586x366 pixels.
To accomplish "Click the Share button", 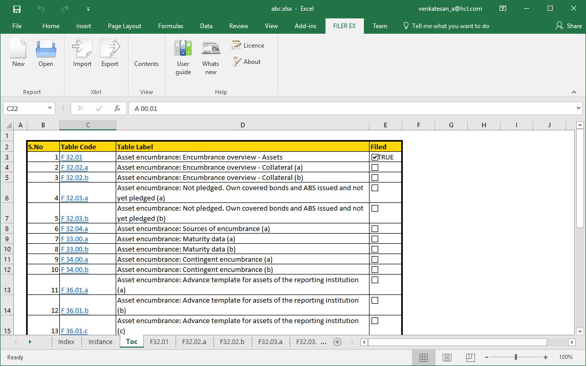I will click(x=569, y=26).
